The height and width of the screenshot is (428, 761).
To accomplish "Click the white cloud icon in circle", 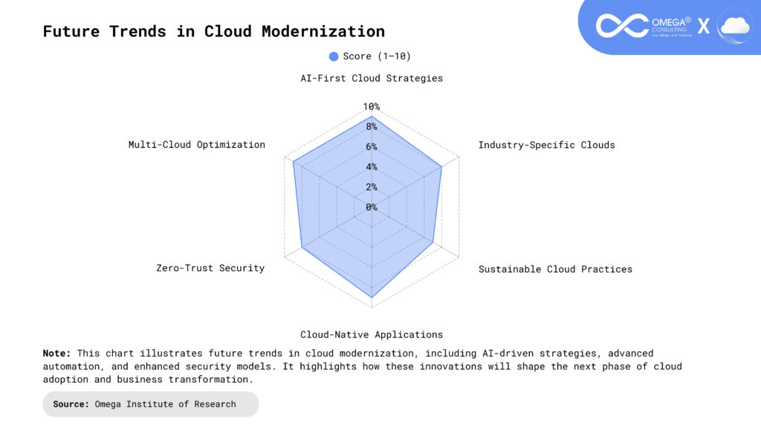I will pos(734,26).
